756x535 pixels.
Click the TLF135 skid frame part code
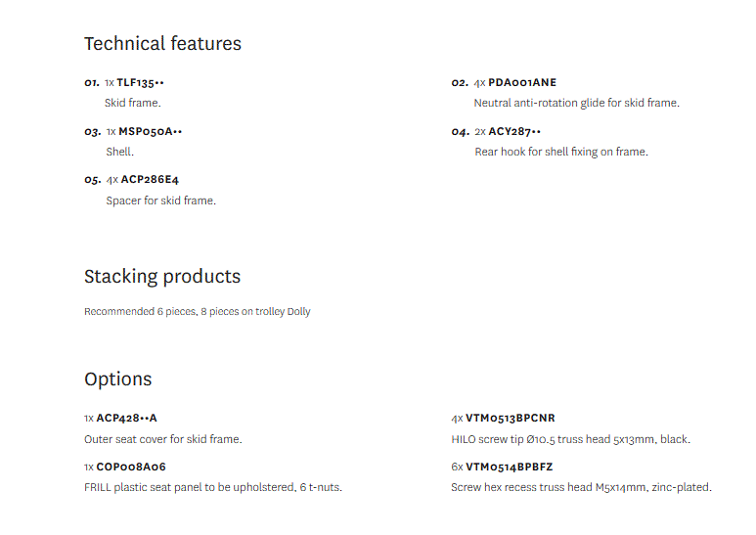pos(140,83)
